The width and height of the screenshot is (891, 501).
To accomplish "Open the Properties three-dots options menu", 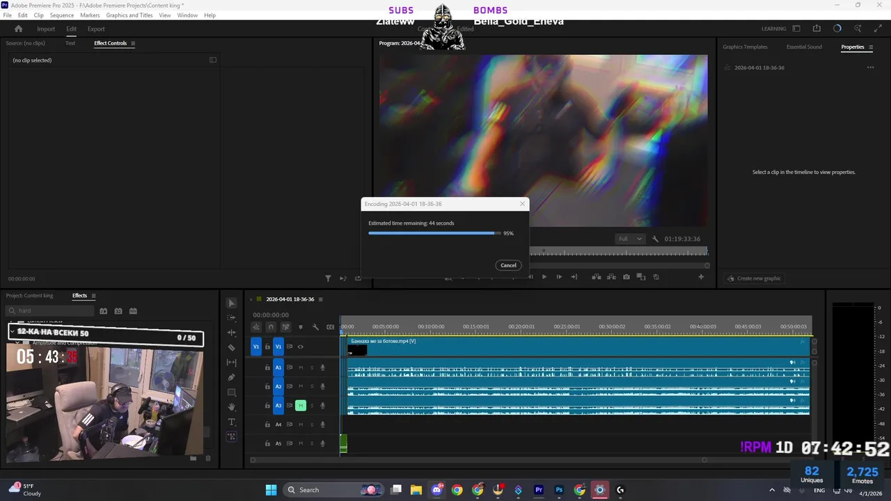I will (x=870, y=67).
